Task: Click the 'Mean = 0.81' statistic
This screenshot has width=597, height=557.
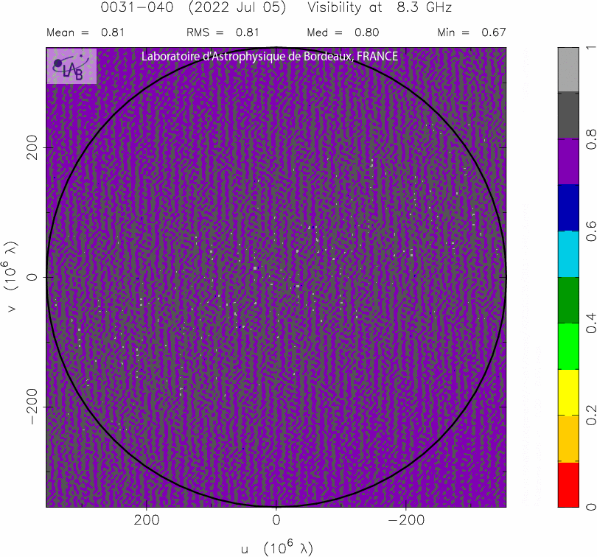Action: coord(85,32)
